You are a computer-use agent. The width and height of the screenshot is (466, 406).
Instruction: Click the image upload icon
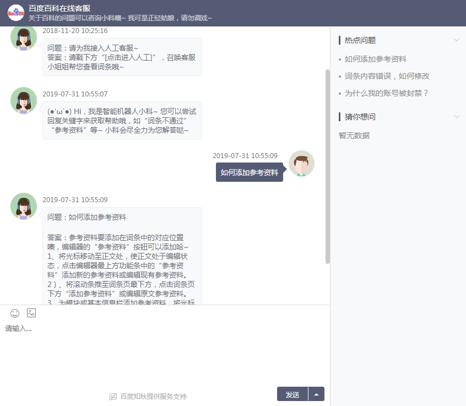pos(31,313)
